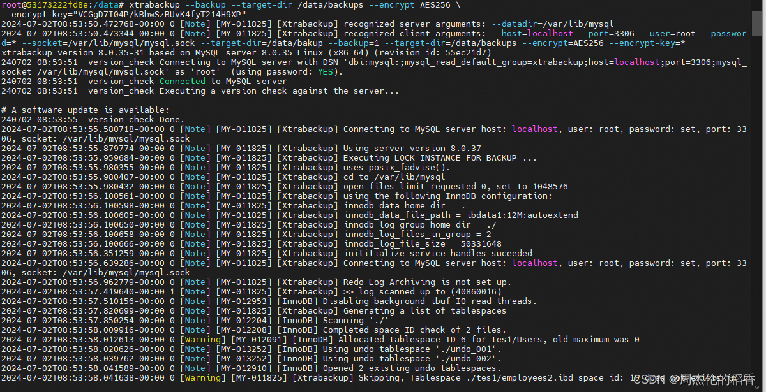Select the [MY-012910] error code
The image size is (766, 392).
pyautogui.click(x=245, y=368)
